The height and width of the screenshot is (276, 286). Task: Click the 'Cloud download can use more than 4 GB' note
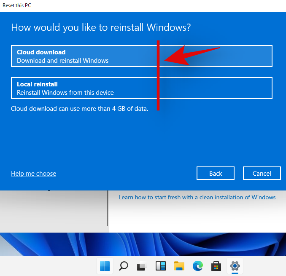(x=80, y=109)
